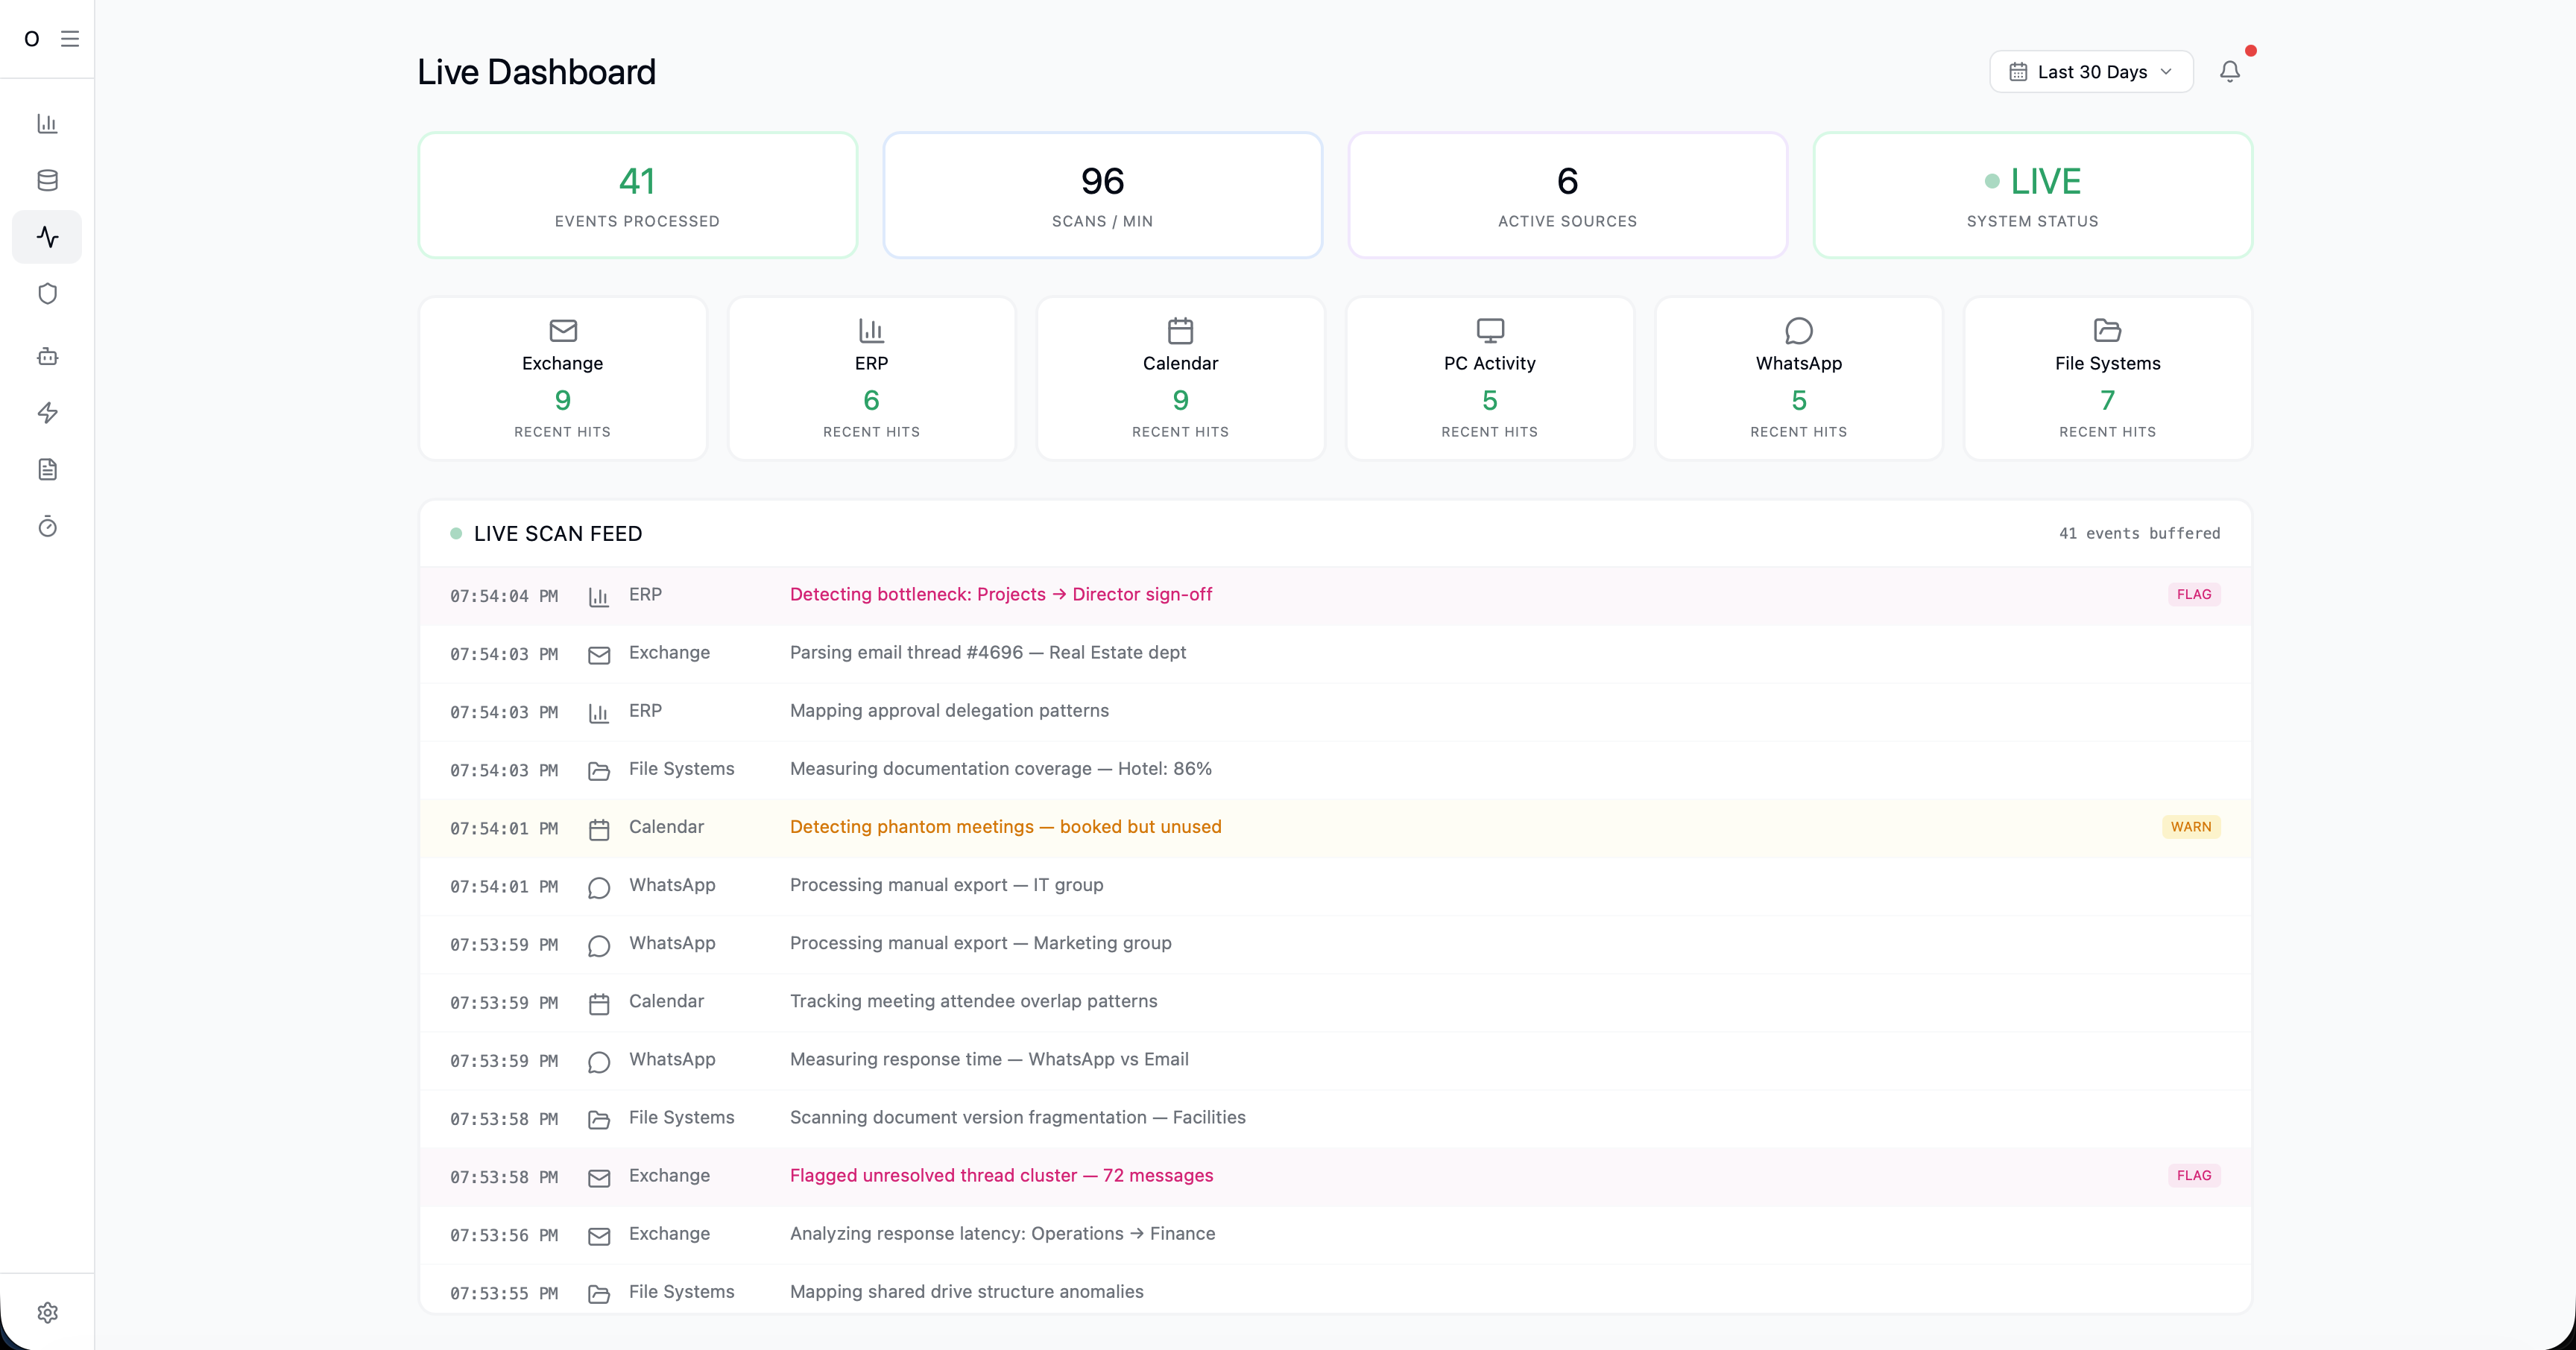
Task: Click 'Analyzing response latency: Operations → Finance'
Action: pos(1002,1233)
